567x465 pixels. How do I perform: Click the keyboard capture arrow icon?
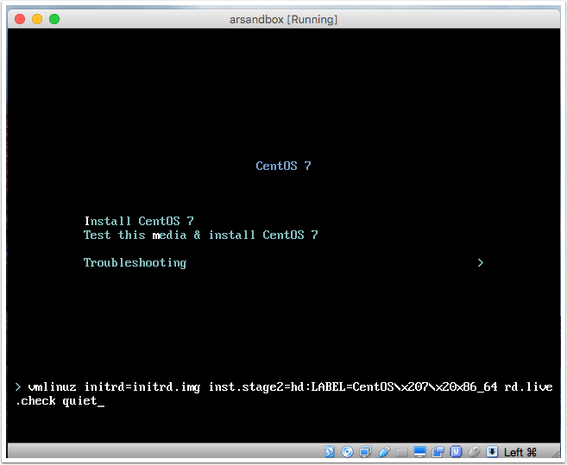coord(492,451)
